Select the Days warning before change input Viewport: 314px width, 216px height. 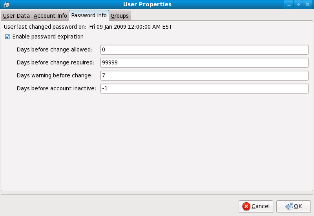(x=204, y=75)
